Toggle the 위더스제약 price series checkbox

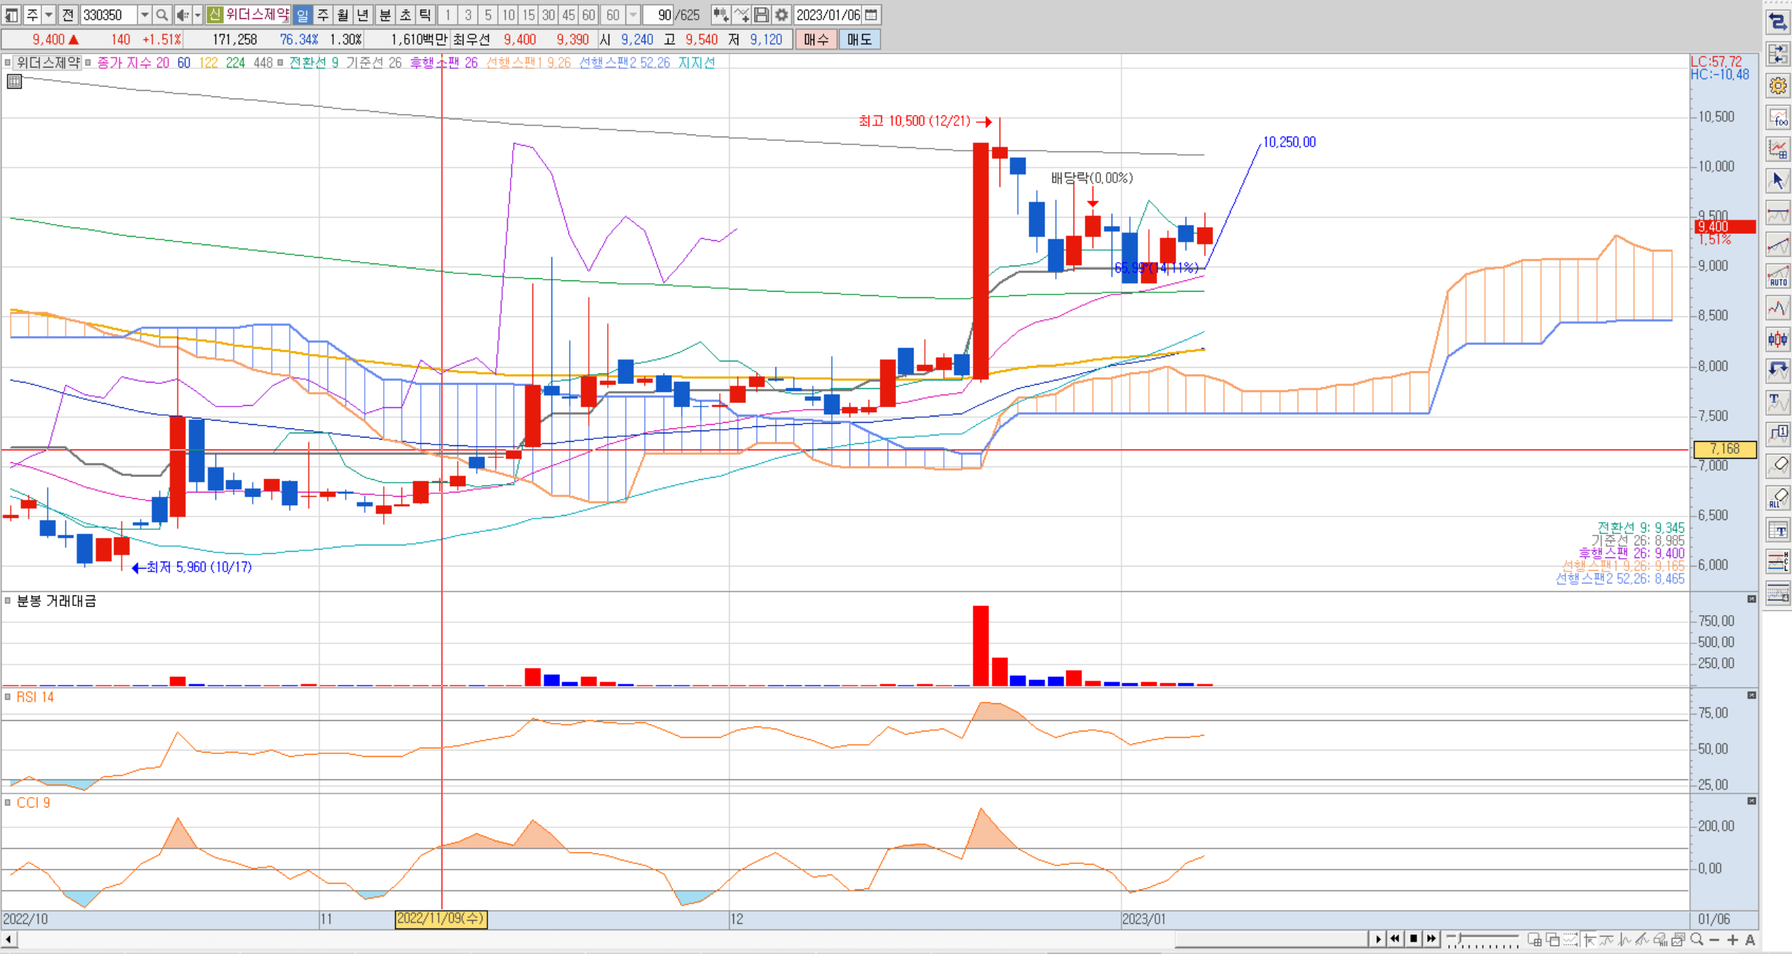[8, 63]
